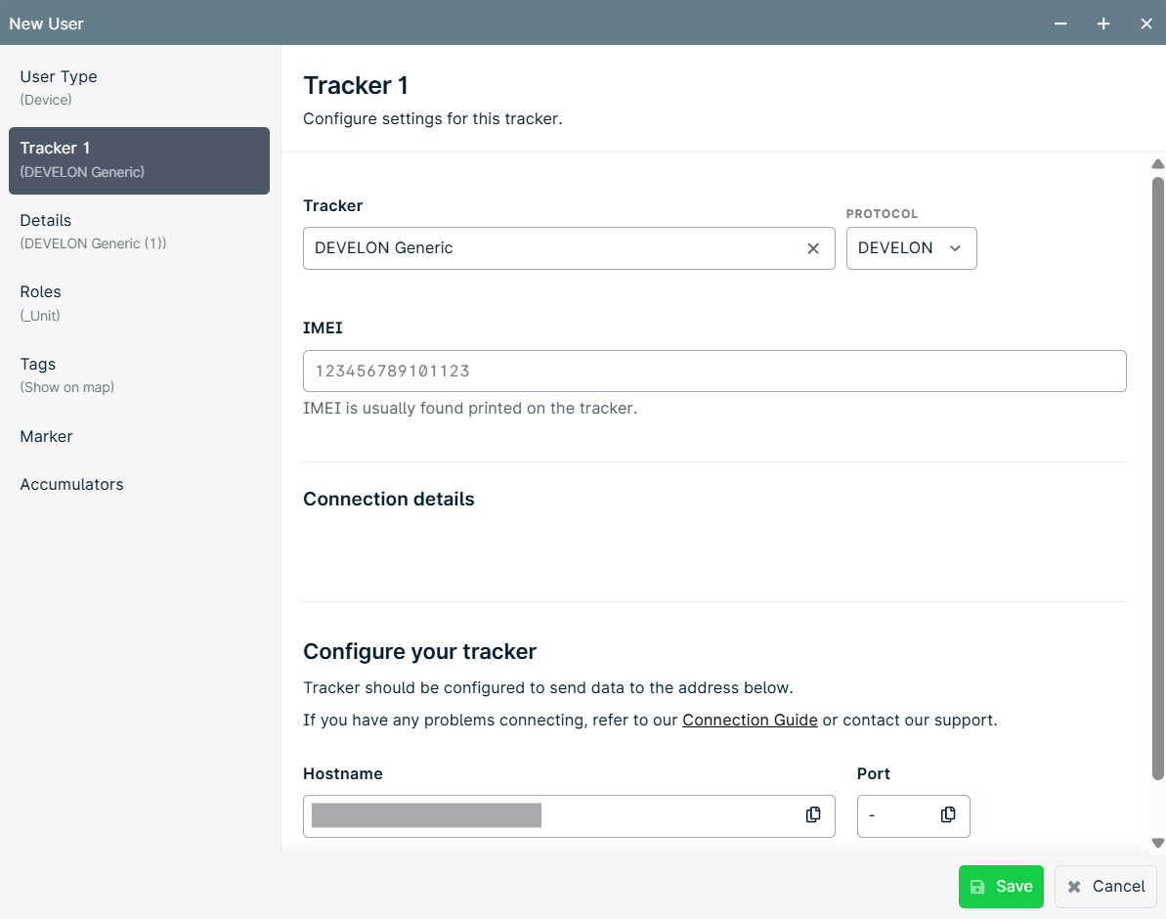Switch to the Tags step
This screenshot has width=1166, height=919.
click(x=139, y=375)
